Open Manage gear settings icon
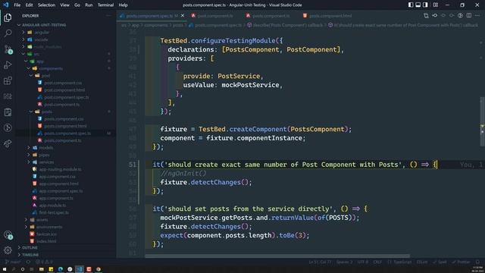 [8, 250]
